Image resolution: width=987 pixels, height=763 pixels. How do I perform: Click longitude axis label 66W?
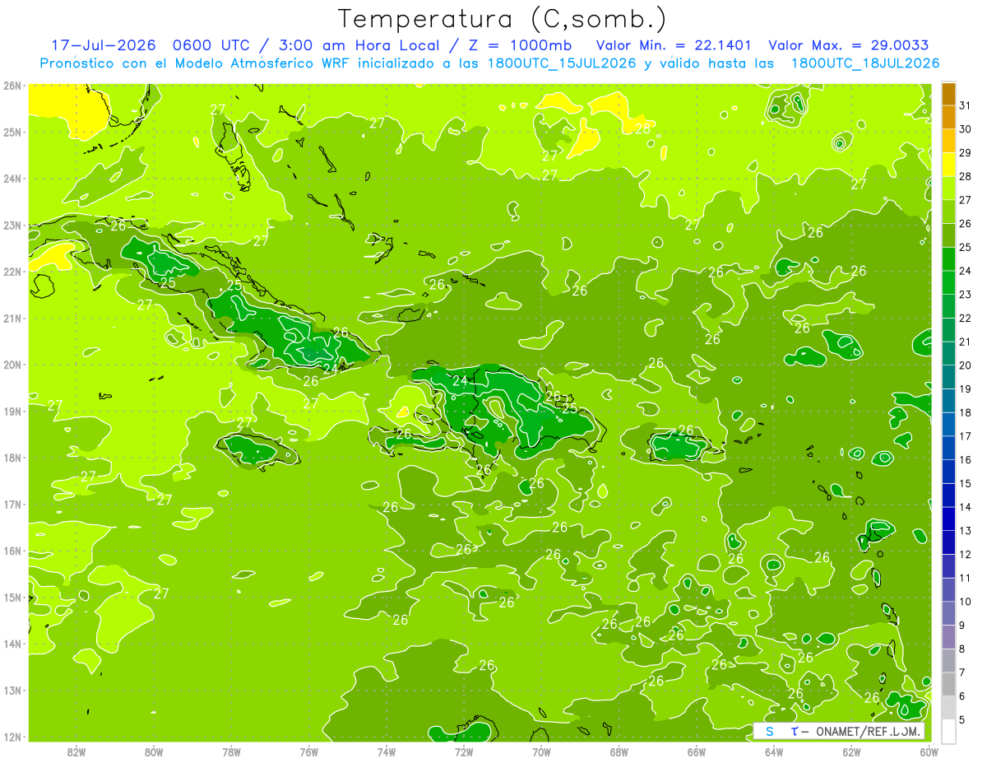coord(697,751)
